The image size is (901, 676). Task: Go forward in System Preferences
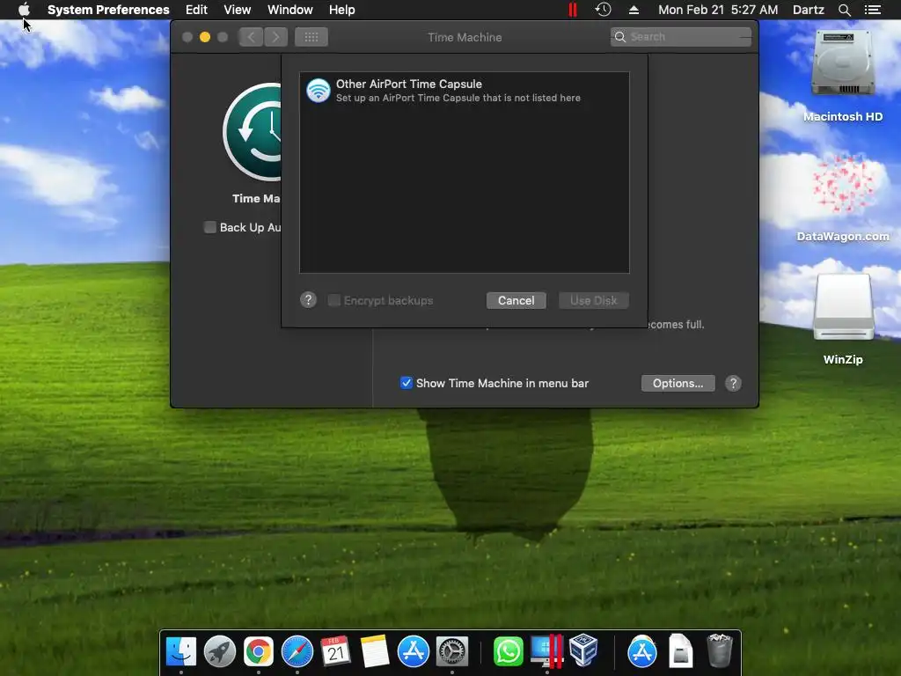click(275, 37)
